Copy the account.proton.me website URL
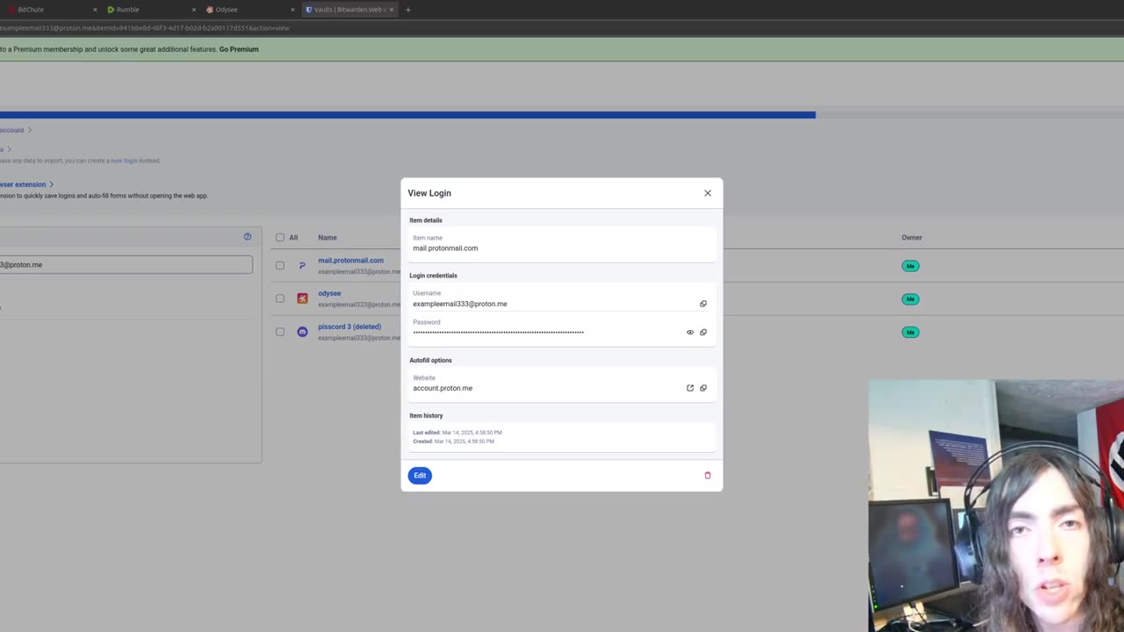Screen dimensions: 1124x632 (x=702, y=388)
